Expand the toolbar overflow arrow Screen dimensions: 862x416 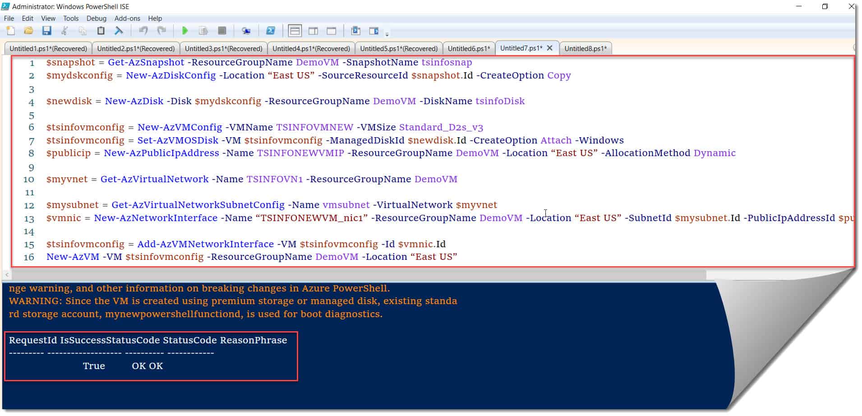point(387,33)
